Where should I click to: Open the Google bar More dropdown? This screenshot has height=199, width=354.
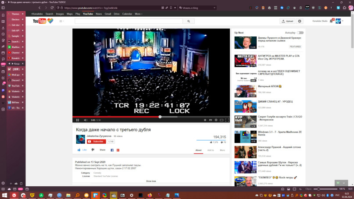(138, 14)
